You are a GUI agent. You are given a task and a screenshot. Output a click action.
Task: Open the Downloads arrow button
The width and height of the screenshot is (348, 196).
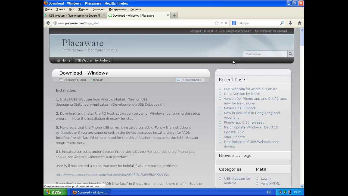tap(290, 23)
